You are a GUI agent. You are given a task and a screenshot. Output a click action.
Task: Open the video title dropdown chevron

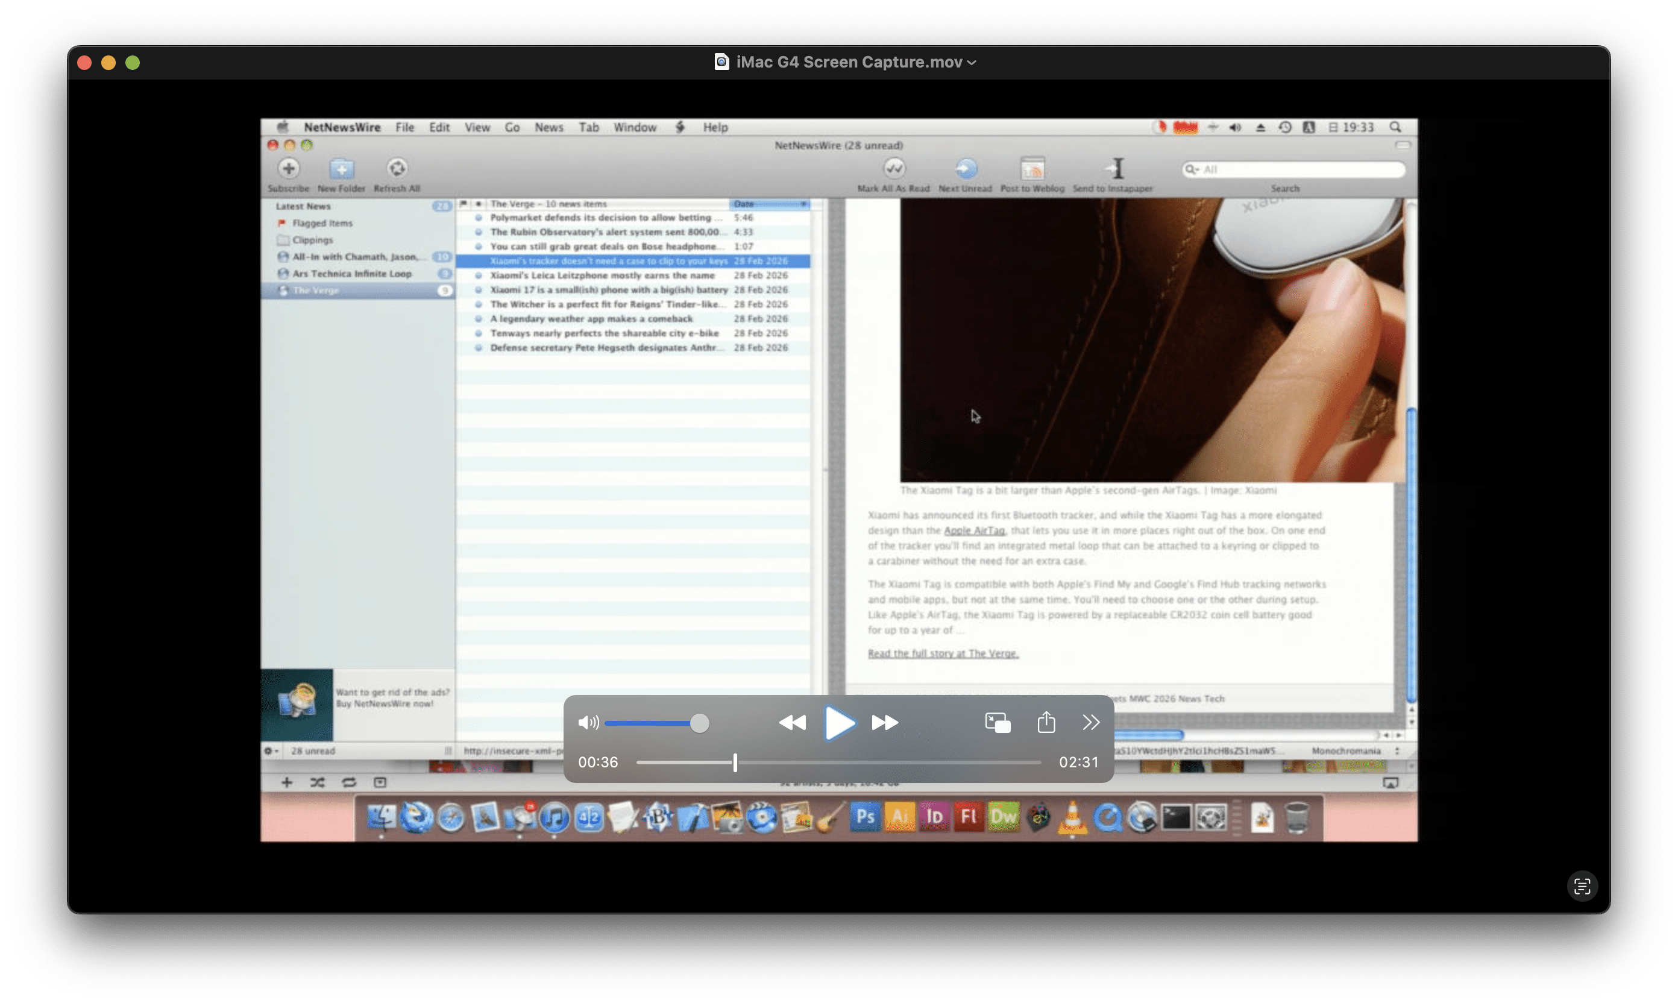click(x=972, y=63)
